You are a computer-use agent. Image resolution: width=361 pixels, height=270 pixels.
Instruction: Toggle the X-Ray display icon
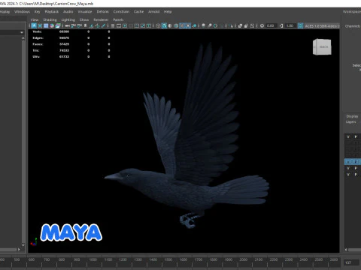pos(240,25)
